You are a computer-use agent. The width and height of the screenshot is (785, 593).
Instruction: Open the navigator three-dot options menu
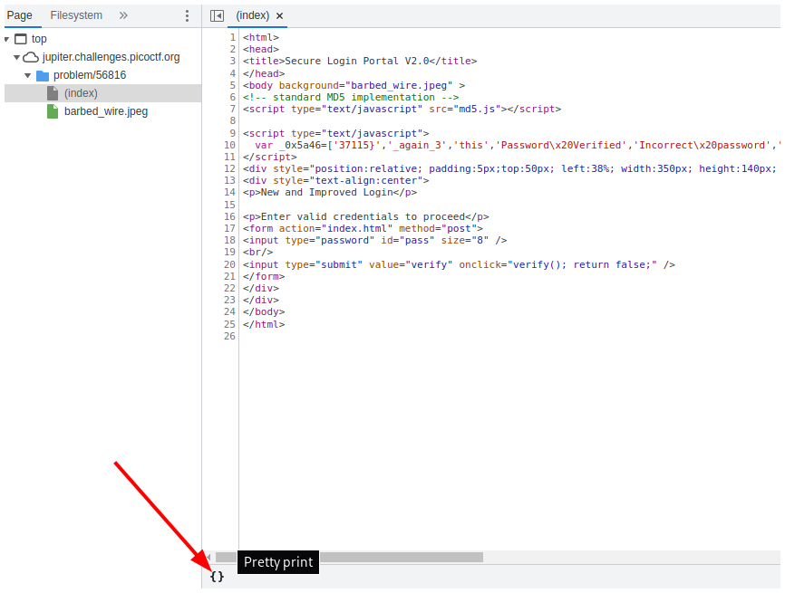point(187,15)
